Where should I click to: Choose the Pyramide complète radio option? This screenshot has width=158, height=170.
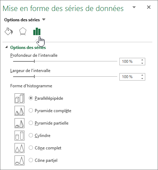point(31,110)
